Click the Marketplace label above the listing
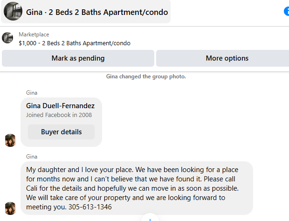Viewport: 289px width, 221px height. pyautogui.click(x=34, y=35)
